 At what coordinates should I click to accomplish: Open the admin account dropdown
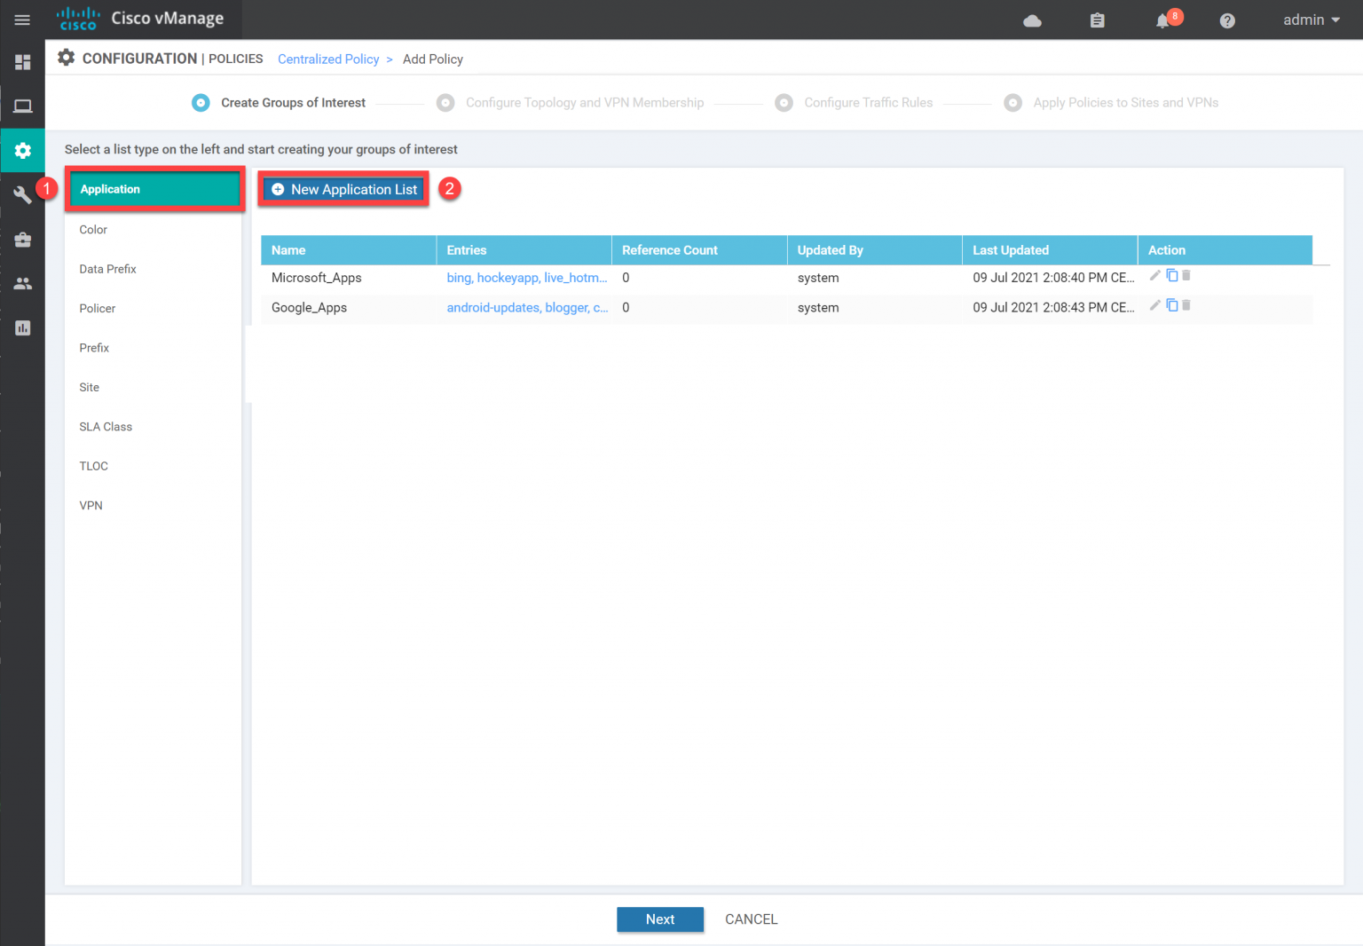pyautogui.click(x=1311, y=20)
